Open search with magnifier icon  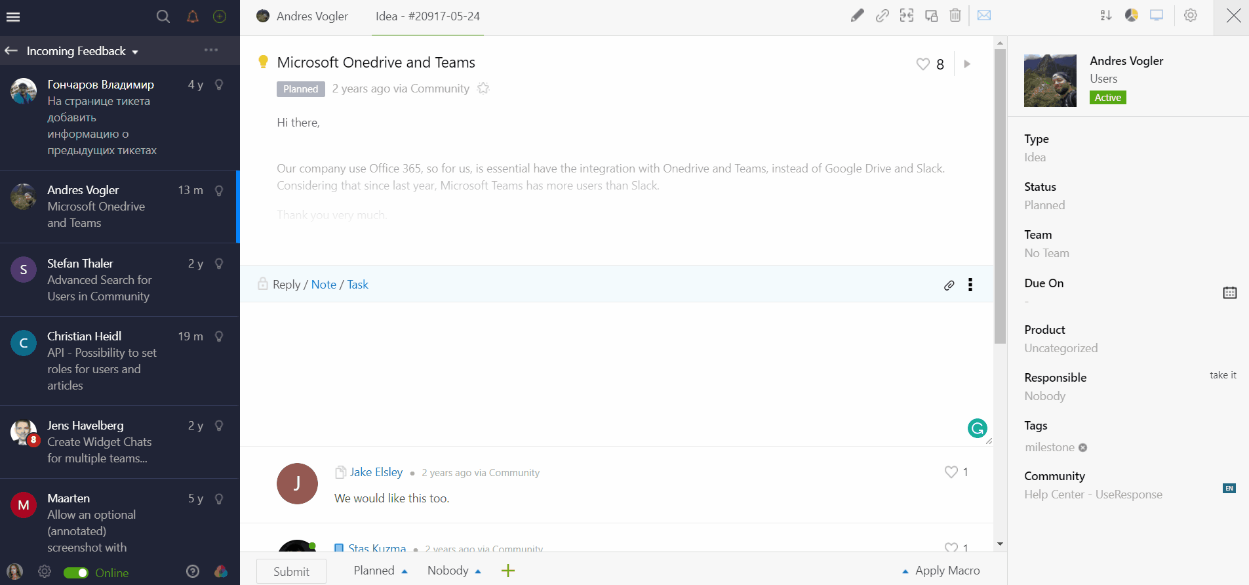163,16
